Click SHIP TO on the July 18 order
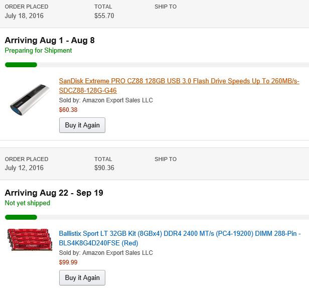The height and width of the screenshot is (288, 309). (166, 7)
